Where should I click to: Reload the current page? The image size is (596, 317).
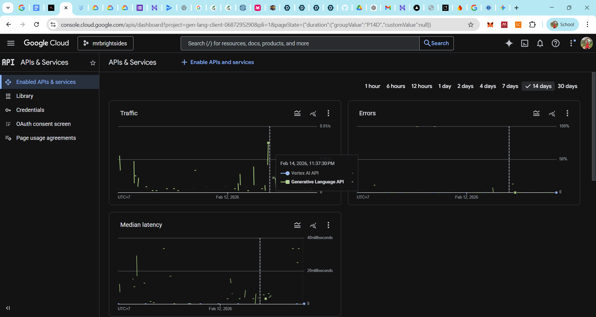point(36,25)
